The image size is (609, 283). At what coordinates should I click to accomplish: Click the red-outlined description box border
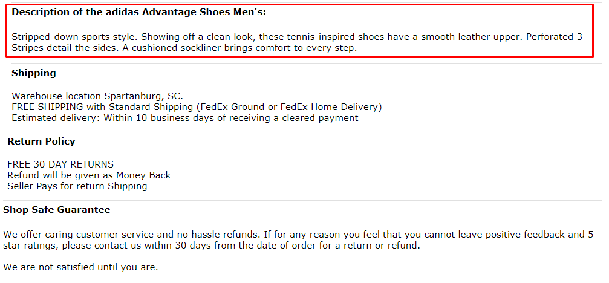click(299, 5)
